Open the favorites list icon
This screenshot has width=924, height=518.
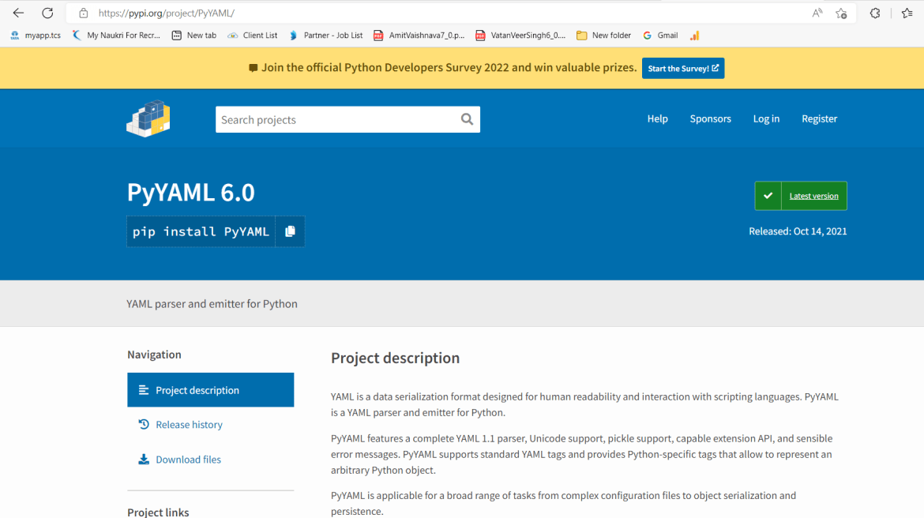click(907, 13)
